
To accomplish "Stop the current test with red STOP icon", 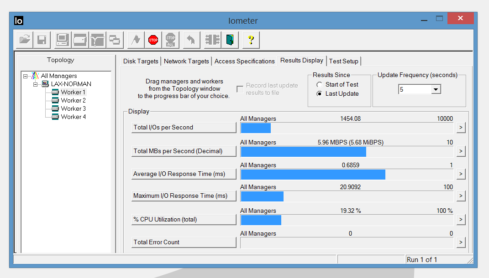I will 153,40.
